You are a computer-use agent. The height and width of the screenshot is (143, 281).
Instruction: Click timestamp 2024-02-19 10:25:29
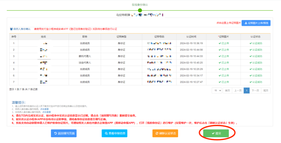191,69
